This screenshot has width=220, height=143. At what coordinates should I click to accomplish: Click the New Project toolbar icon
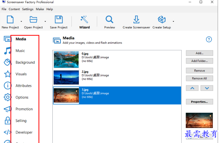(x=10, y=20)
